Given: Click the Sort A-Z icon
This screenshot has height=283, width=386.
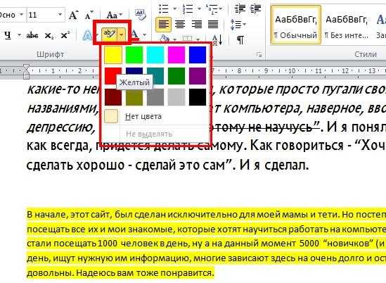Looking at the screenshot, I should 217,39.
